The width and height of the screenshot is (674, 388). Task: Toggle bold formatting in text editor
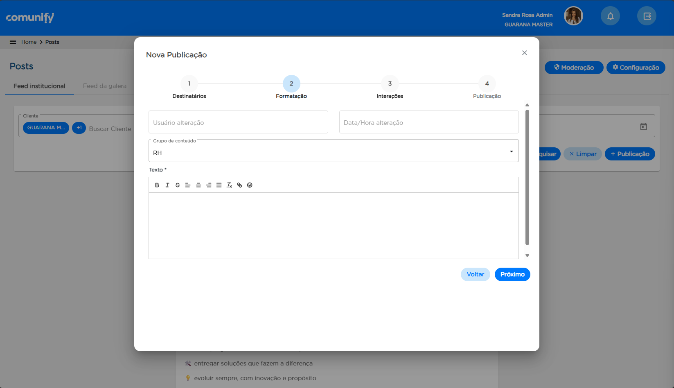157,185
